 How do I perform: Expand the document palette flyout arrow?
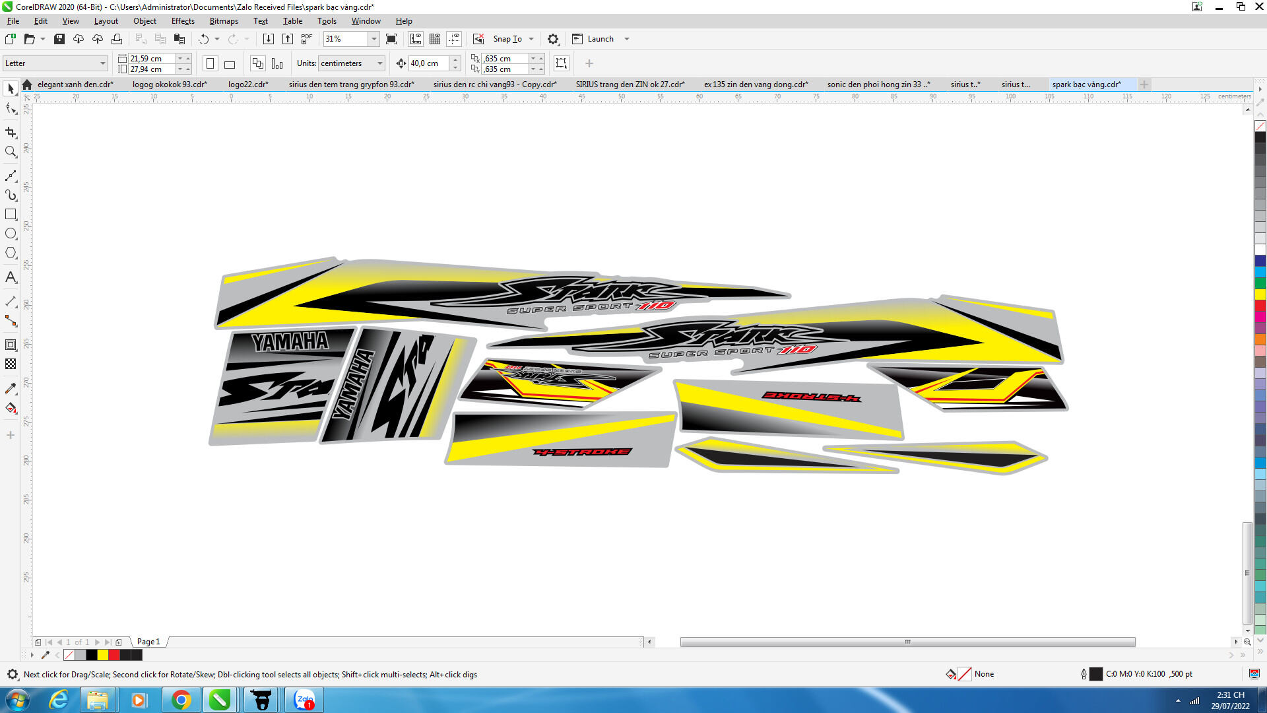(x=32, y=655)
